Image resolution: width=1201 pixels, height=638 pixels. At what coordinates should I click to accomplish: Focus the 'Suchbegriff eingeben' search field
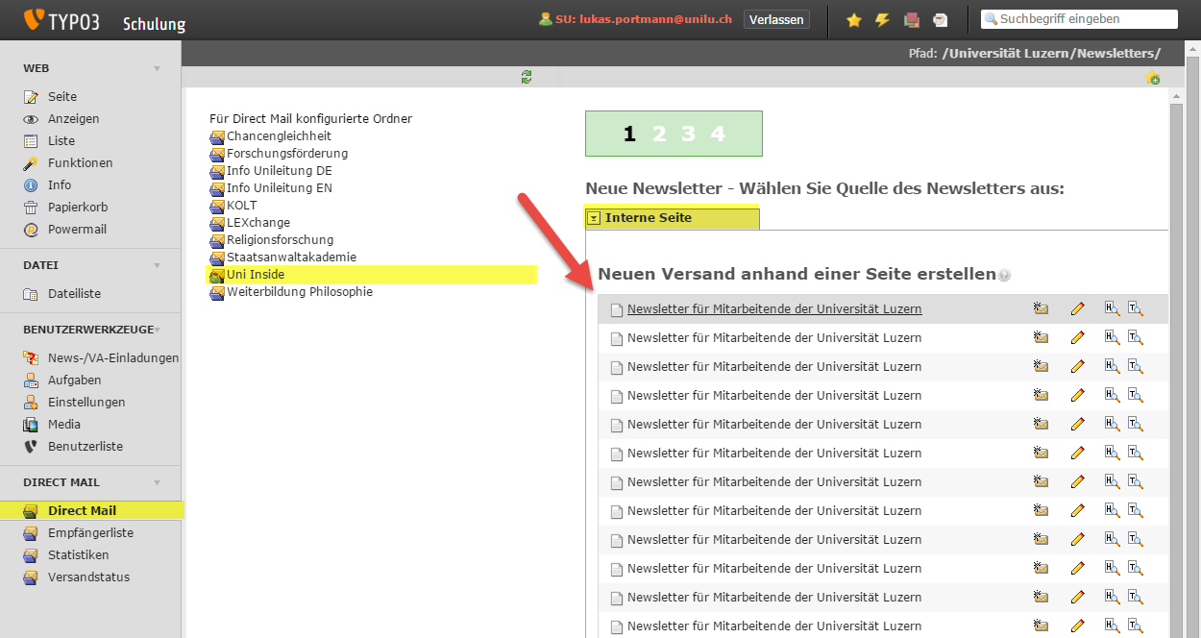tap(1079, 19)
